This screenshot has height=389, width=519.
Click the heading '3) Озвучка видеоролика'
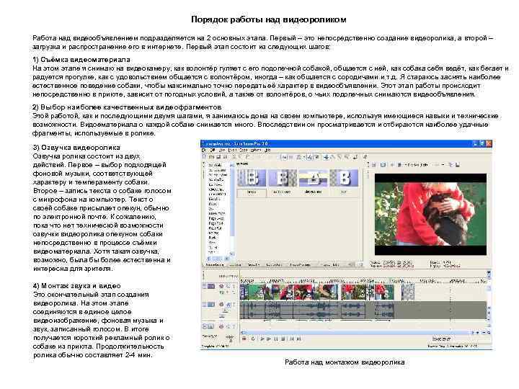coord(76,148)
